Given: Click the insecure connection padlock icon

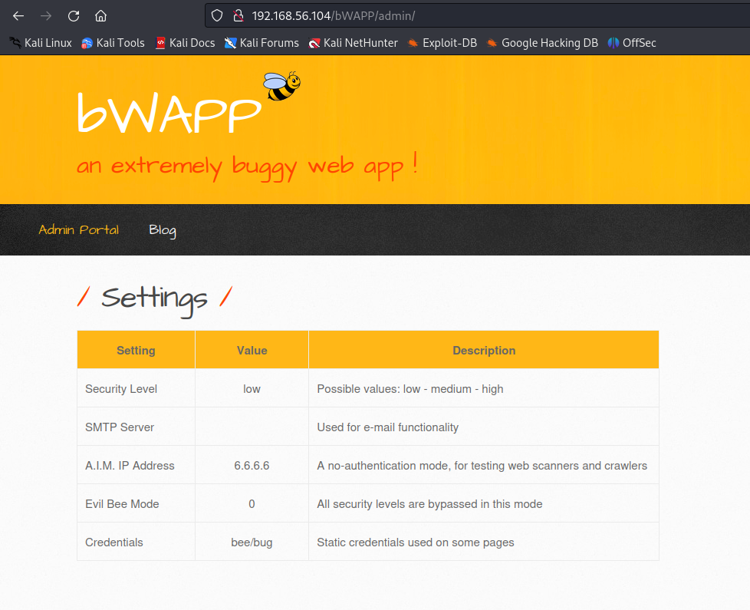Looking at the screenshot, I should pyautogui.click(x=238, y=16).
